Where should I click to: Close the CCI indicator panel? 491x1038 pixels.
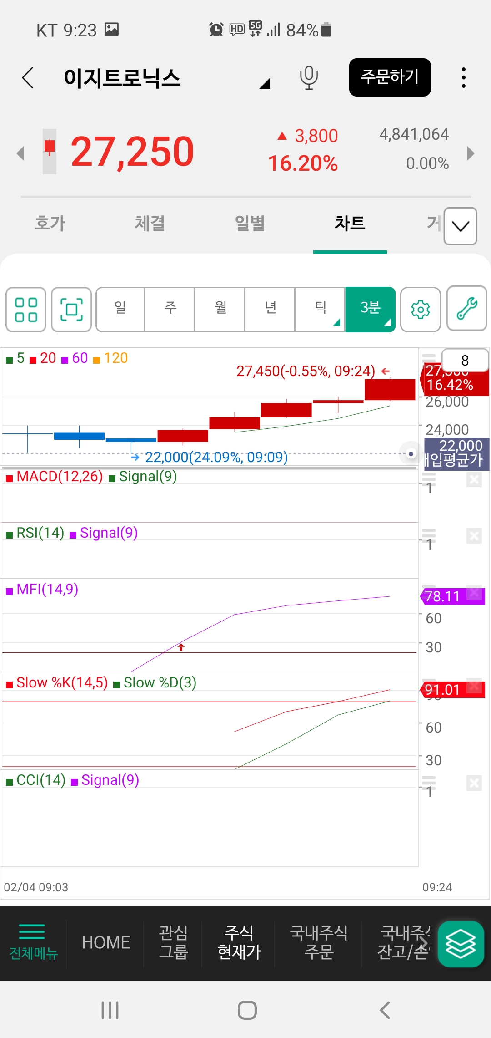tap(474, 783)
